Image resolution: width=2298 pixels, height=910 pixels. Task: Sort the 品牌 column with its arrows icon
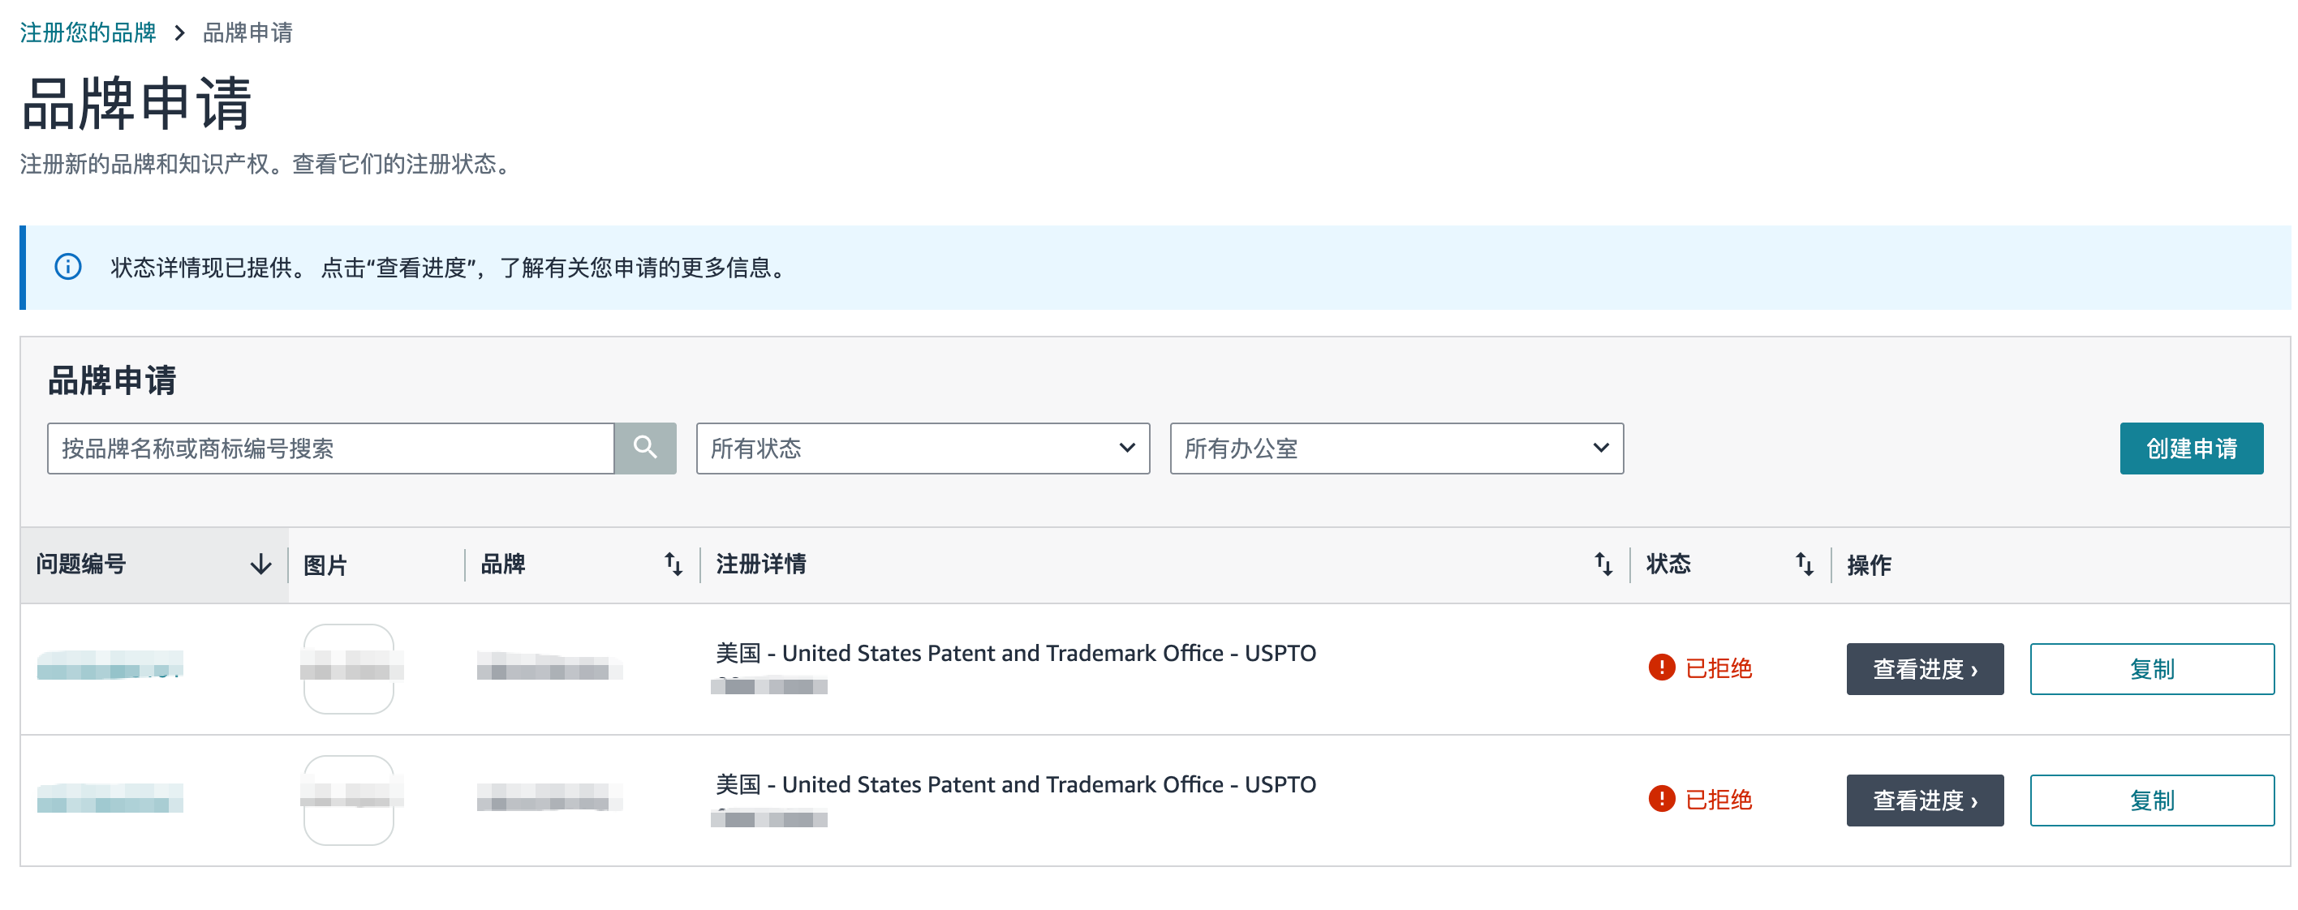(673, 564)
